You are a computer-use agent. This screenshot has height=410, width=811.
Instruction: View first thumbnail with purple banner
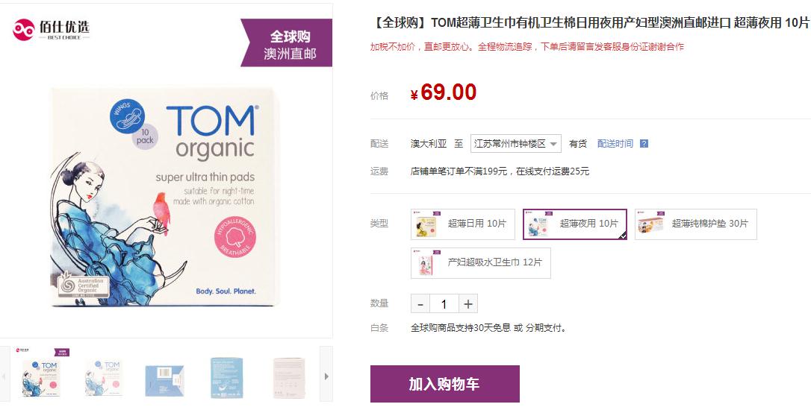(x=41, y=373)
